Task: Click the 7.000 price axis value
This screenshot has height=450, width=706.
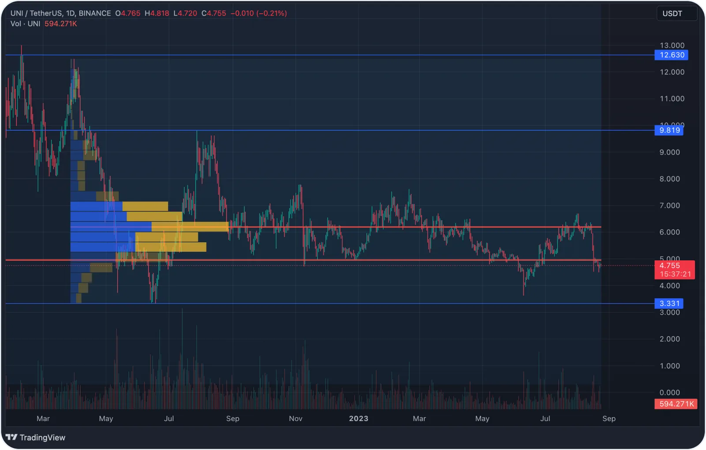Action: [670, 206]
